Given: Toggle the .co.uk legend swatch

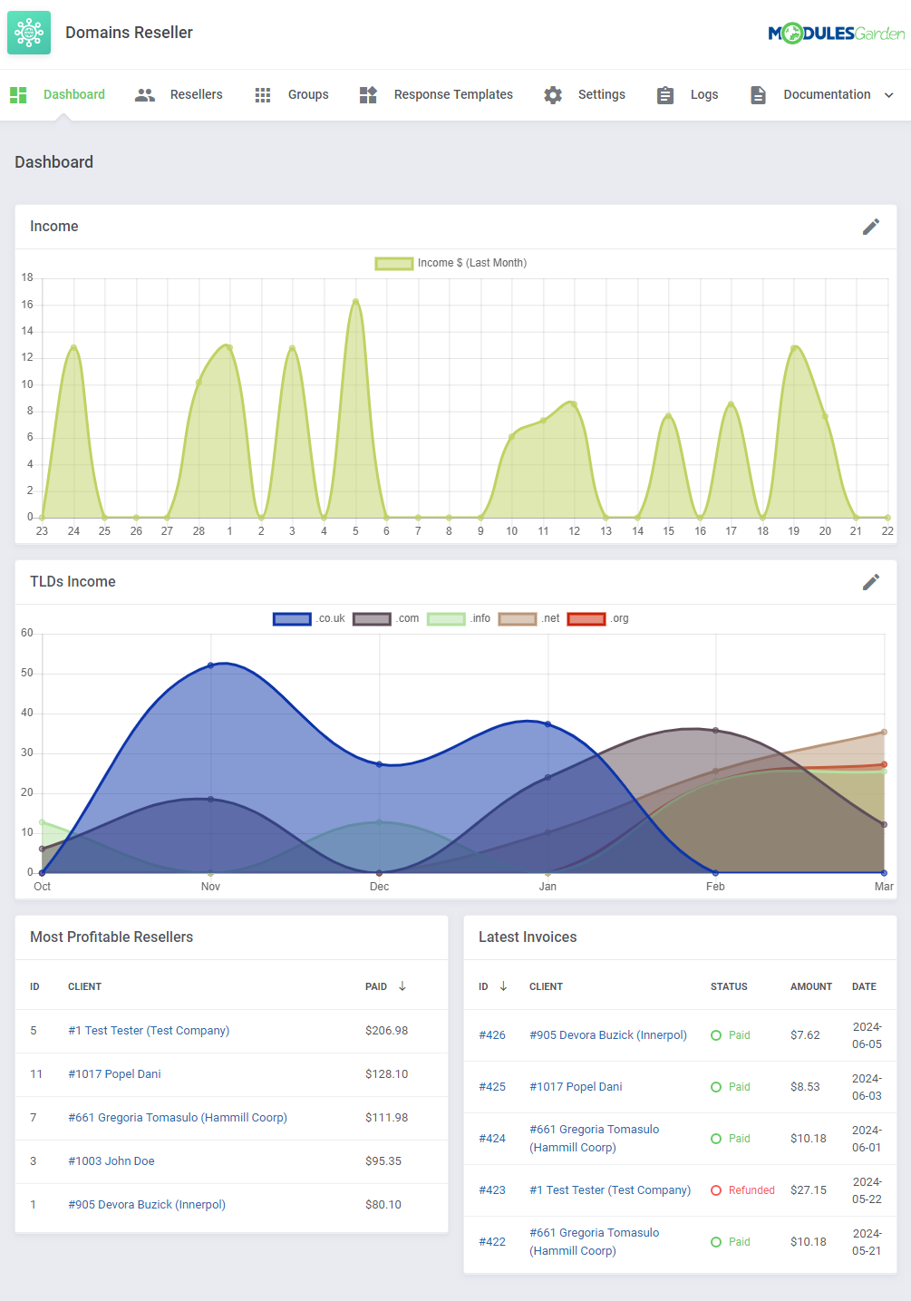Looking at the screenshot, I should (292, 618).
